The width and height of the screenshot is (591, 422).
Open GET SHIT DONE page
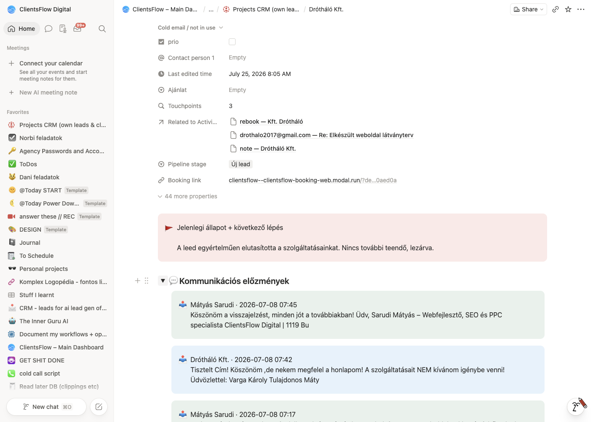pyautogui.click(x=57, y=360)
